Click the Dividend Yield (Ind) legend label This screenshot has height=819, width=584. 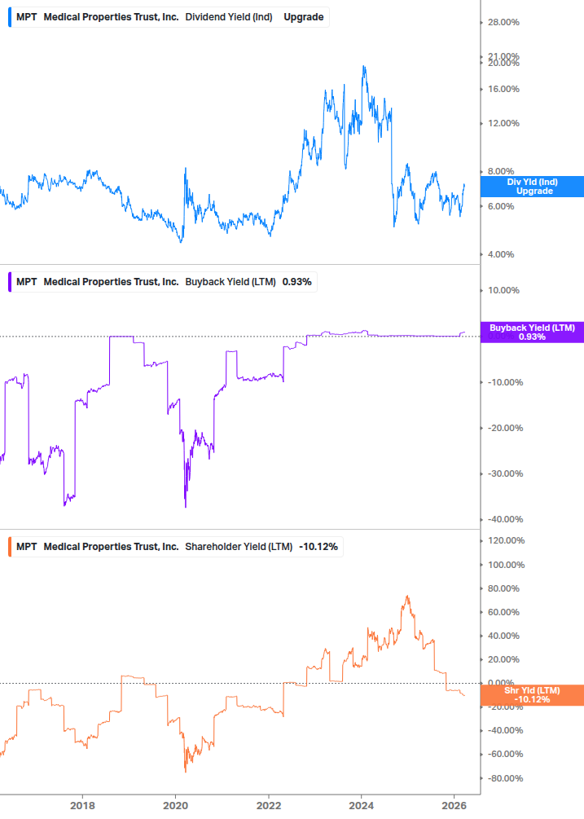pos(229,17)
